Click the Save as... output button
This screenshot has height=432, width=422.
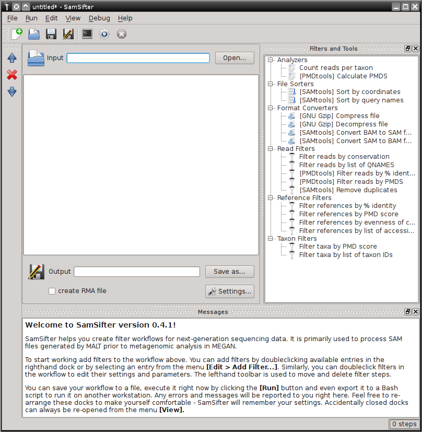point(229,272)
